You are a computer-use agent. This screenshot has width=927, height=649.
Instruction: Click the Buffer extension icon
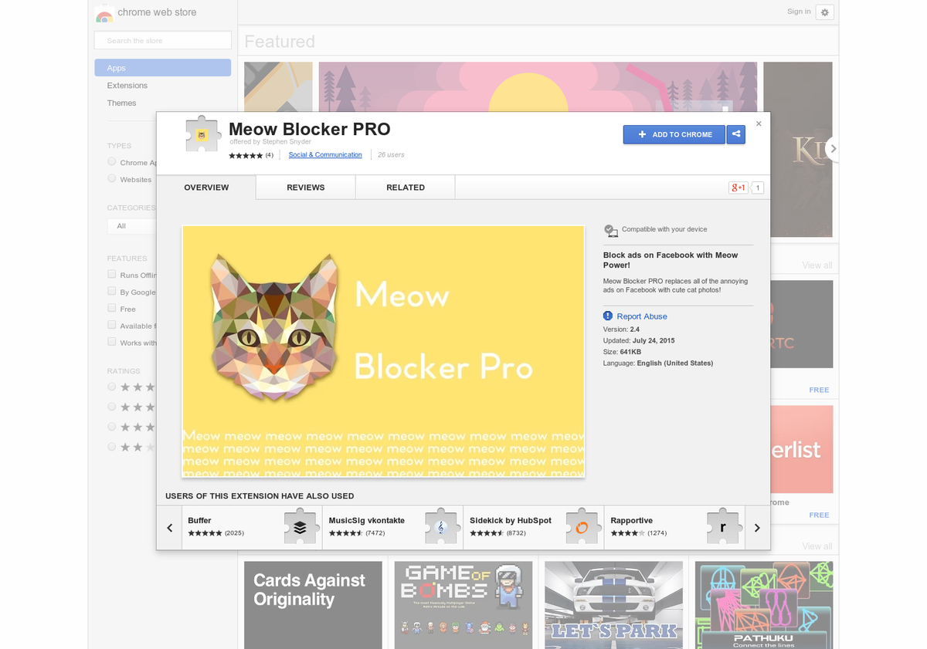300,527
